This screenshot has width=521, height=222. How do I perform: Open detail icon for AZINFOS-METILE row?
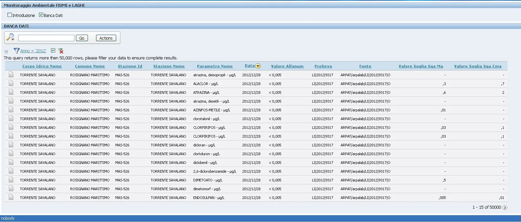(x=11, y=110)
